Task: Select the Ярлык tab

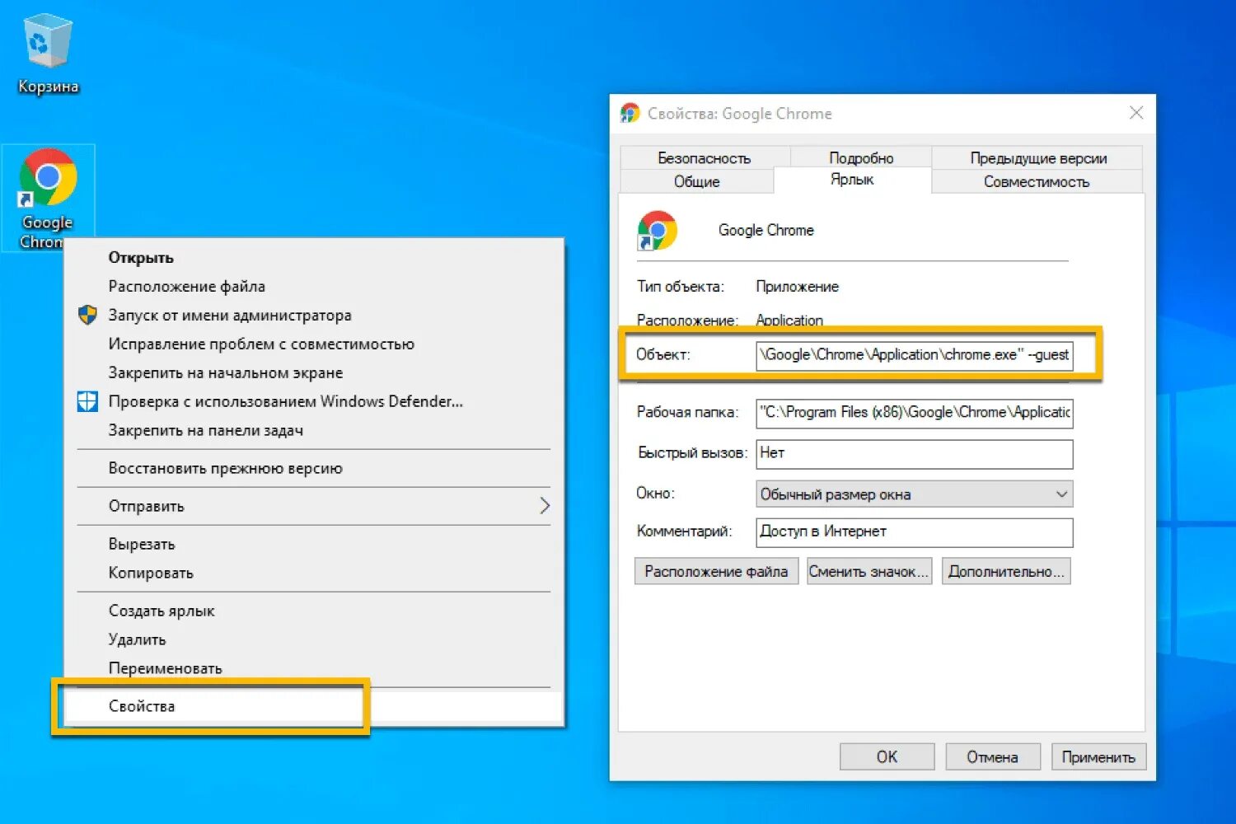Action: [852, 180]
